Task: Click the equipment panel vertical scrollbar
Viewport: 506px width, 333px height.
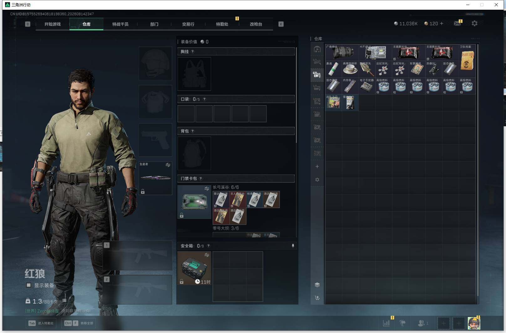Action: coord(296,96)
